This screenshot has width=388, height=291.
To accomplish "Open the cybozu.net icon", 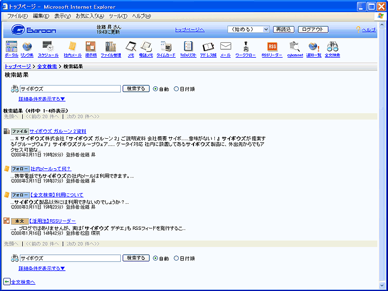I will 295,46.
